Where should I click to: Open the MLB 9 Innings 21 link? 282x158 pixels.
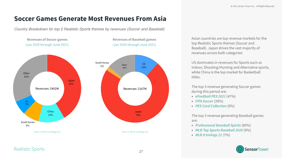[209, 135]
